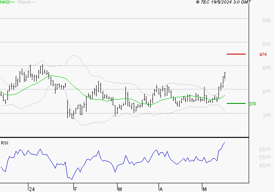Image resolution: width=274 pixels, height=192 pixels.
Task: Click the 400 price axis label
Action: [267, 91]
